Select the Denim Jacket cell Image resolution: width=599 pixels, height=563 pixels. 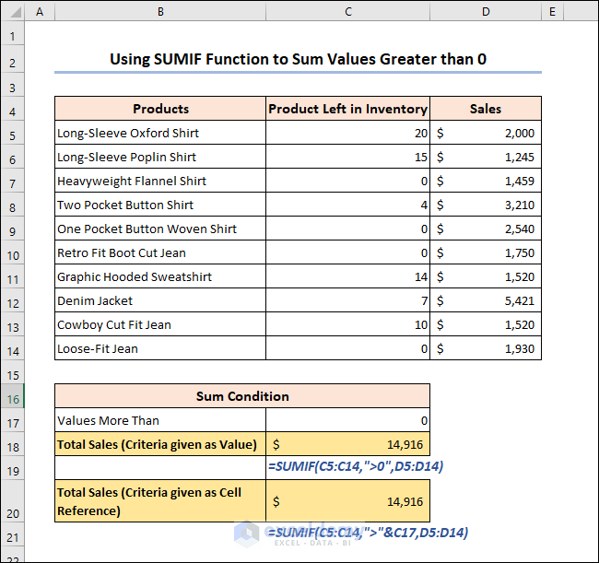[160, 300]
